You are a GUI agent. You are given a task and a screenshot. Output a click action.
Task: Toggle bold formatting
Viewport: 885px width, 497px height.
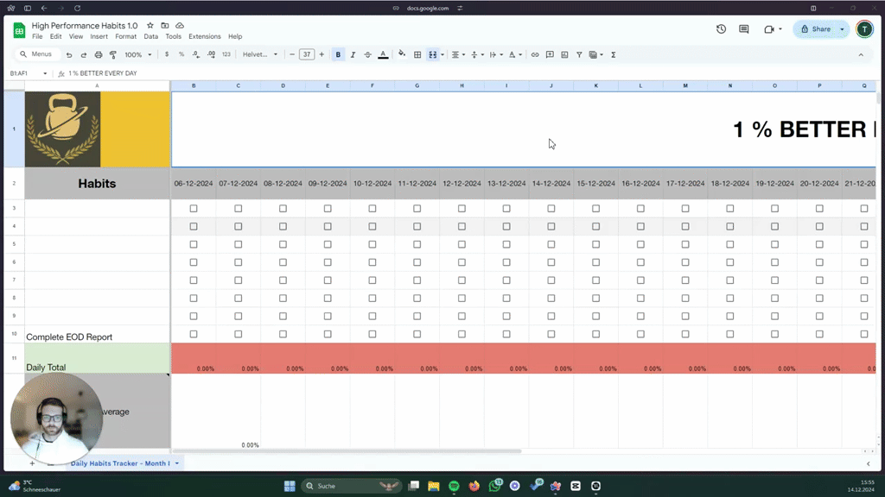click(x=338, y=54)
